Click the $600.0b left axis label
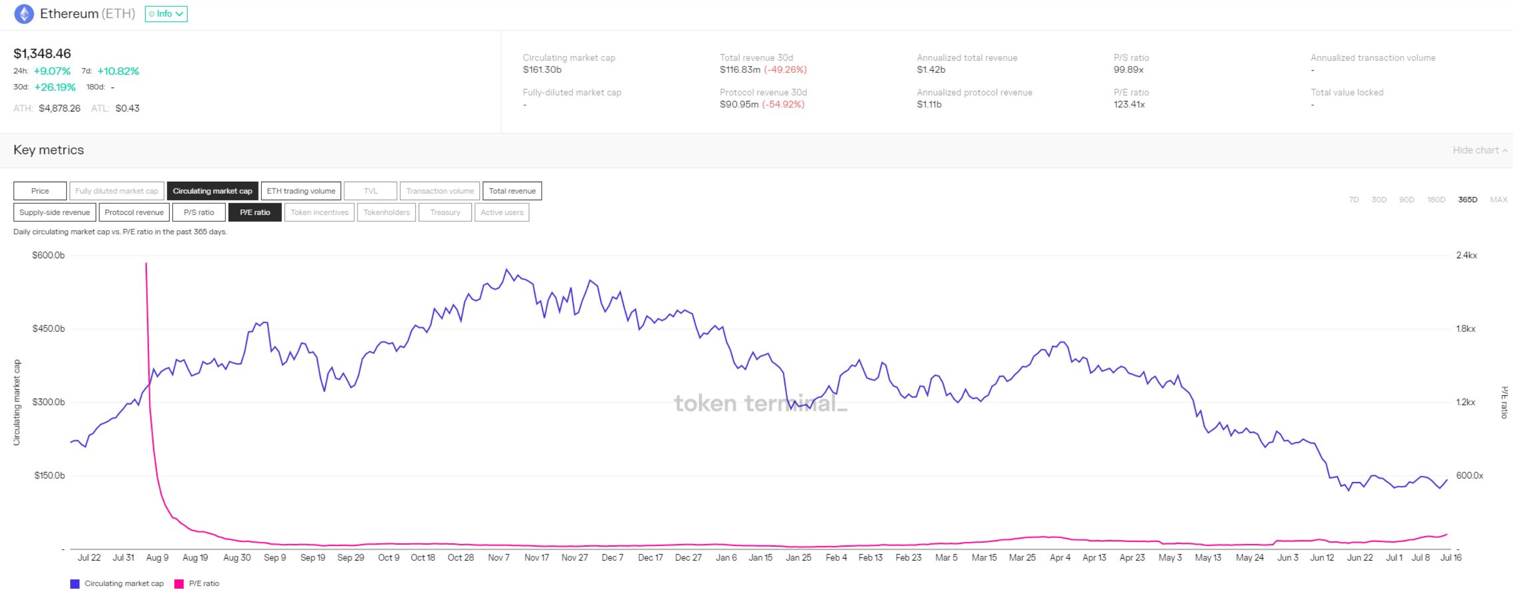The width and height of the screenshot is (1513, 593). coord(48,255)
